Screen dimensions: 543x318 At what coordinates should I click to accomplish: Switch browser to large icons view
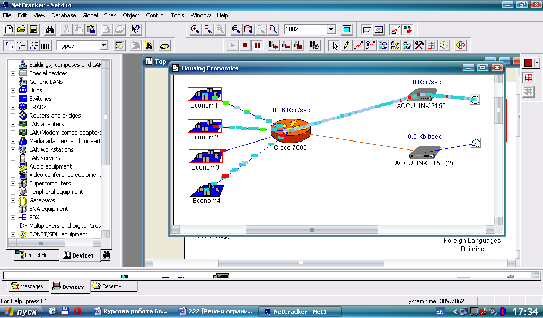[x=9, y=46]
